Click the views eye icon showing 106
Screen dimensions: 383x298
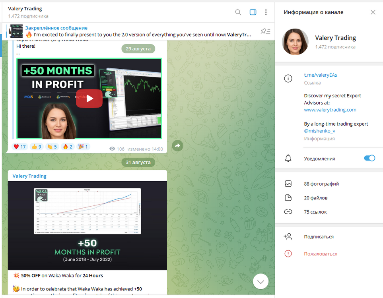[112, 149]
